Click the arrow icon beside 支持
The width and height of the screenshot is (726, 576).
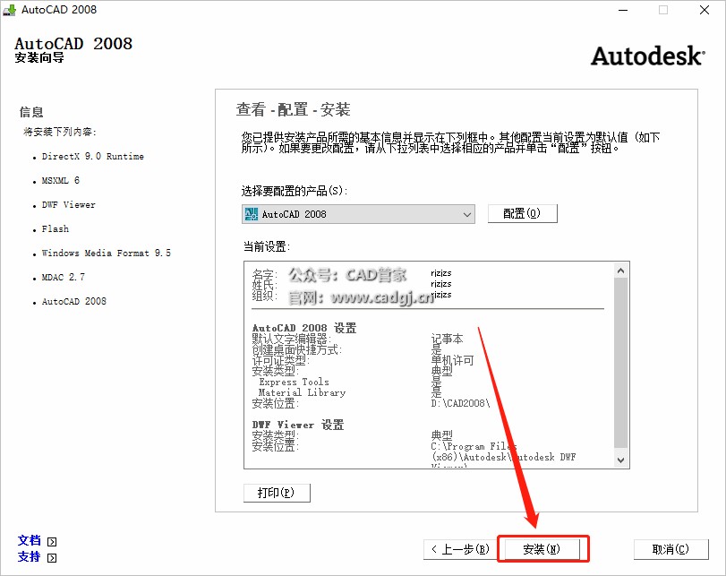pyautogui.click(x=52, y=557)
